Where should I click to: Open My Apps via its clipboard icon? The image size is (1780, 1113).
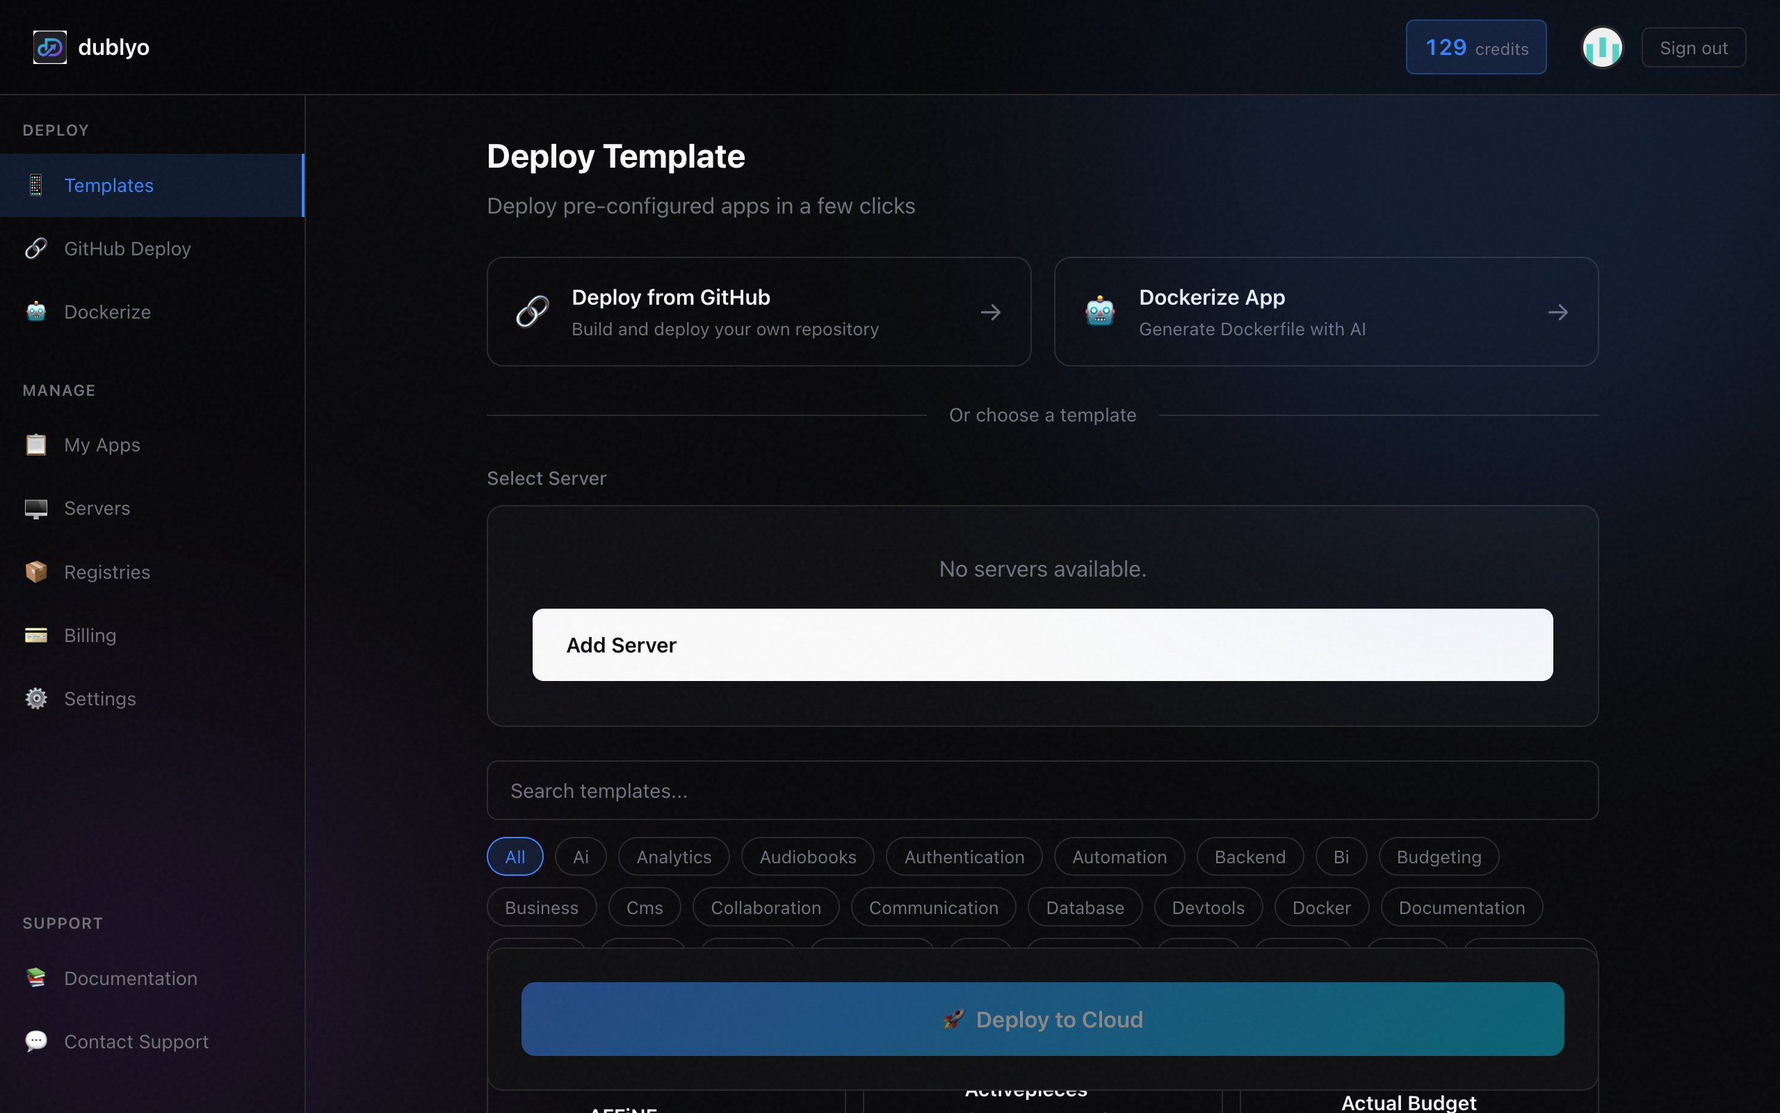click(x=35, y=445)
